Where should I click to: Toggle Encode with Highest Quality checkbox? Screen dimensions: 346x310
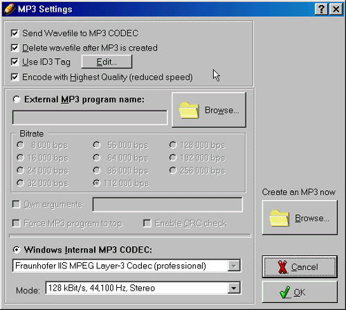coord(15,77)
